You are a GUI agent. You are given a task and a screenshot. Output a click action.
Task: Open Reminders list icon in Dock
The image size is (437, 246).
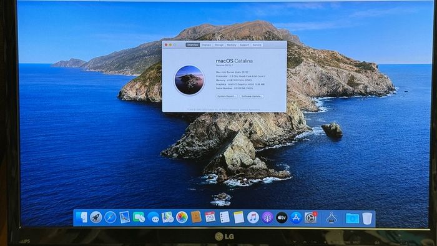(224, 217)
